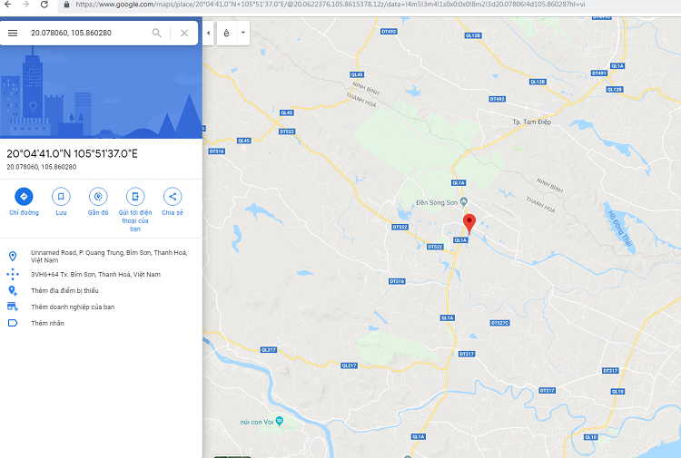Viewport: 681px width, 458px height.
Task: Click the red map pin marker
Action: pyautogui.click(x=469, y=223)
